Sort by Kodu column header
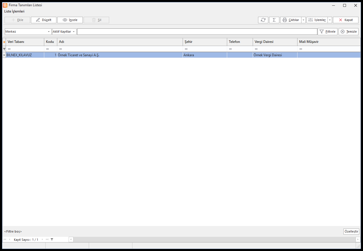Image resolution: width=363 pixels, height=251 pixels. [50, 42]
